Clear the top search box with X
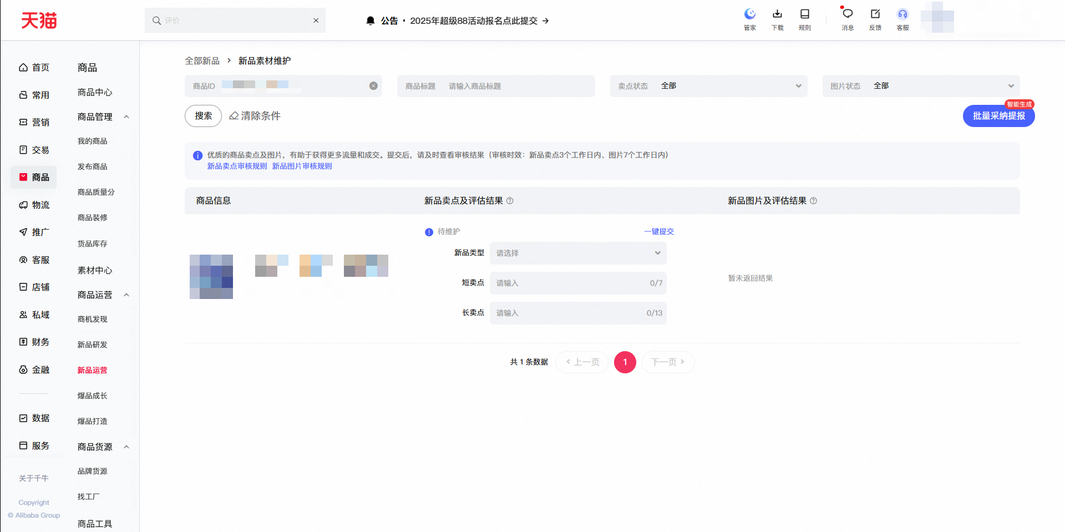The image size is (1065, 532). tap(316, 21)
